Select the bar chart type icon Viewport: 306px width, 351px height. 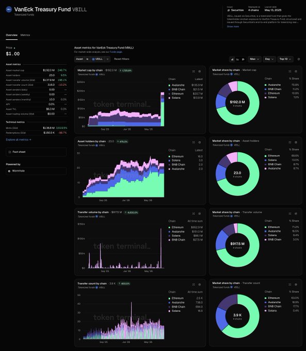[x=238, y=59]
